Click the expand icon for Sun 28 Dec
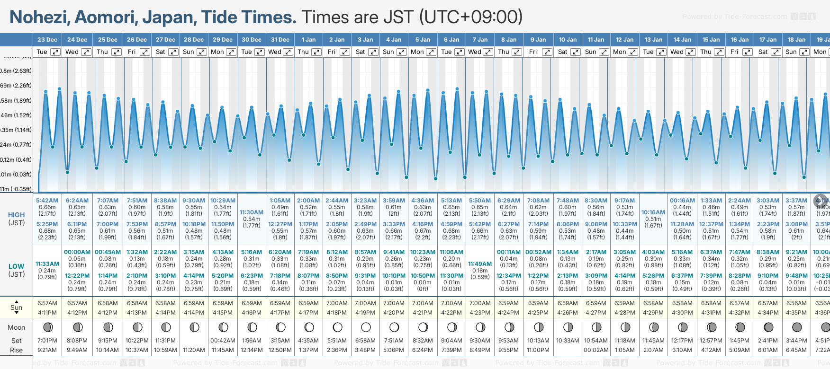Viewport: 830px width, 369px height. (x=202, y=52)
